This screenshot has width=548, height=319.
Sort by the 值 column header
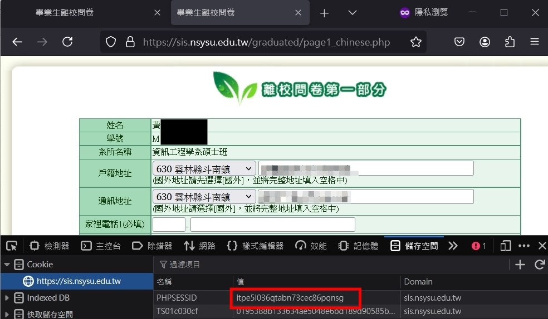317,282
